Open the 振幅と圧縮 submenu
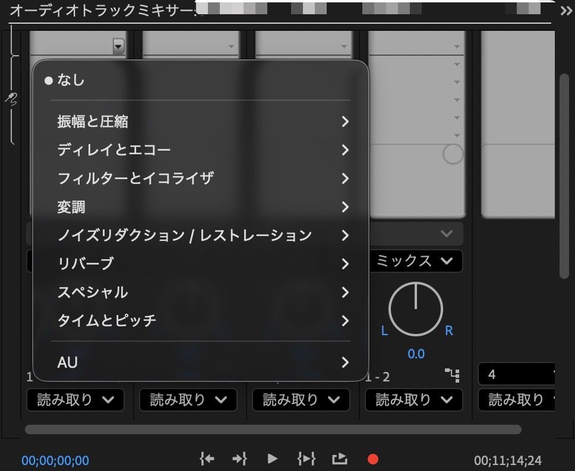Image resolution: width=575 pixels, height=471 pixels. [x=201, y=122]
